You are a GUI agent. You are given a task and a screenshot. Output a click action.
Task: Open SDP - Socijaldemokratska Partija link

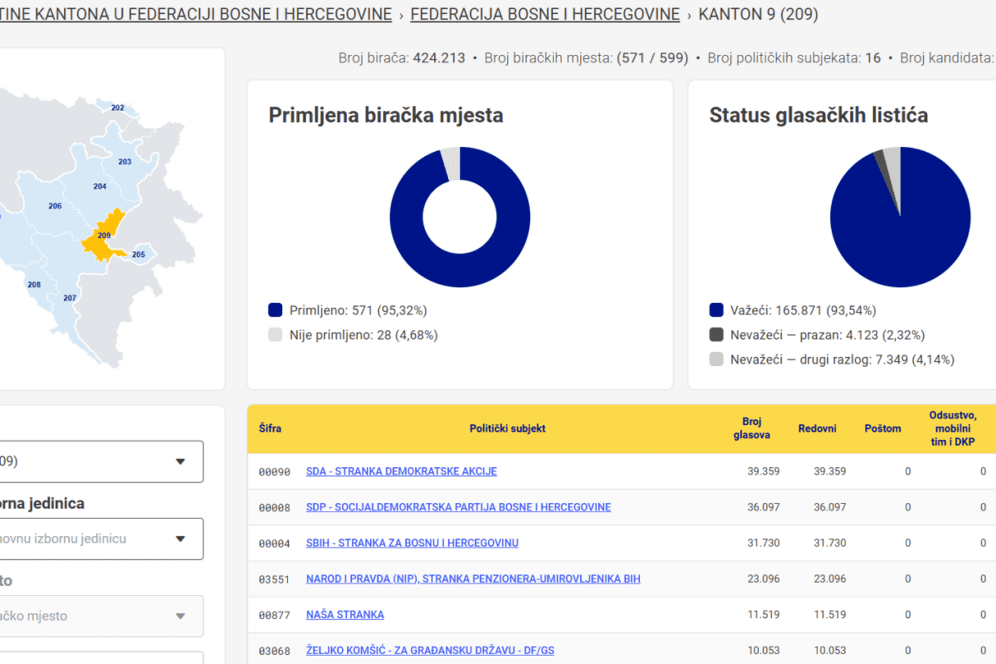point(458,507)
